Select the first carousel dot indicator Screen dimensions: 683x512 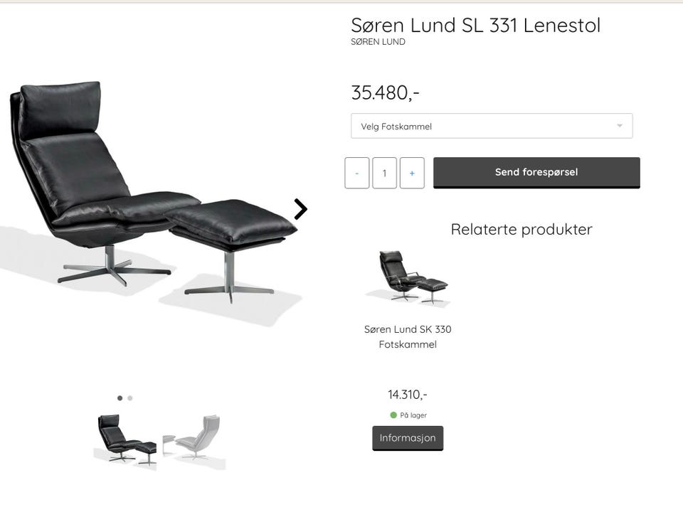(120, 398)
